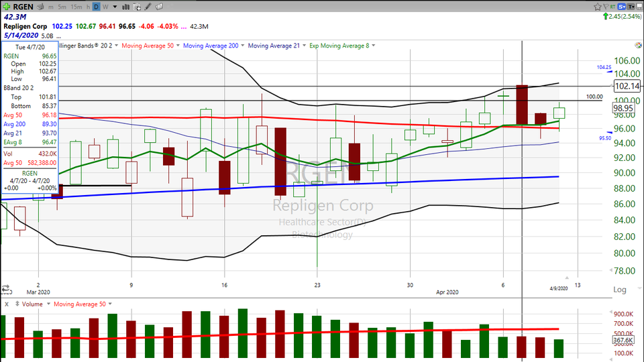Open the volume Moving Average 50 dropdown
This screenshot has width=644, height=362.
[x=110, y=304]
